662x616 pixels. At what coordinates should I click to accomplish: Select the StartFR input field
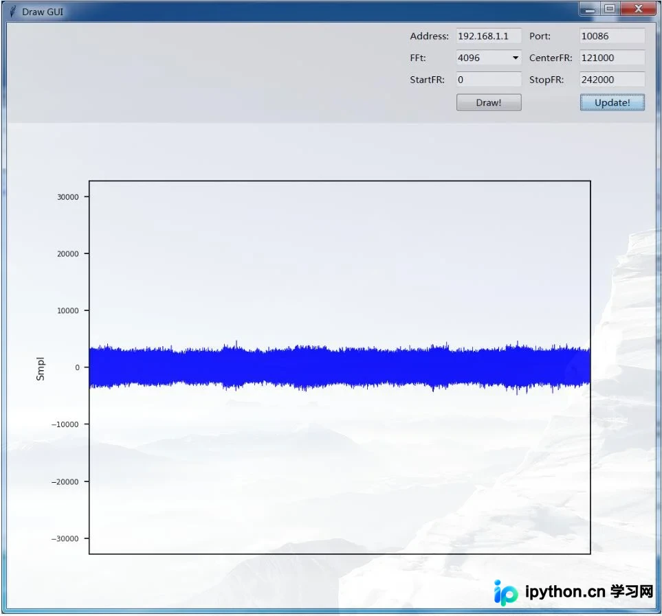(x=489, y=80)
